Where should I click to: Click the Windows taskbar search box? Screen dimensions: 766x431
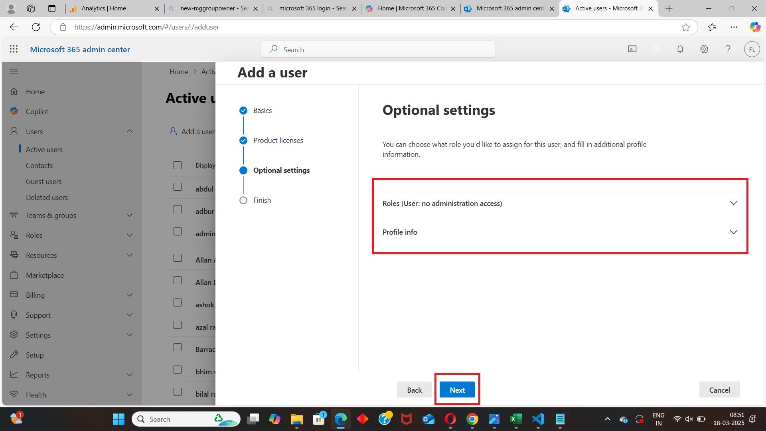[186, 419]
